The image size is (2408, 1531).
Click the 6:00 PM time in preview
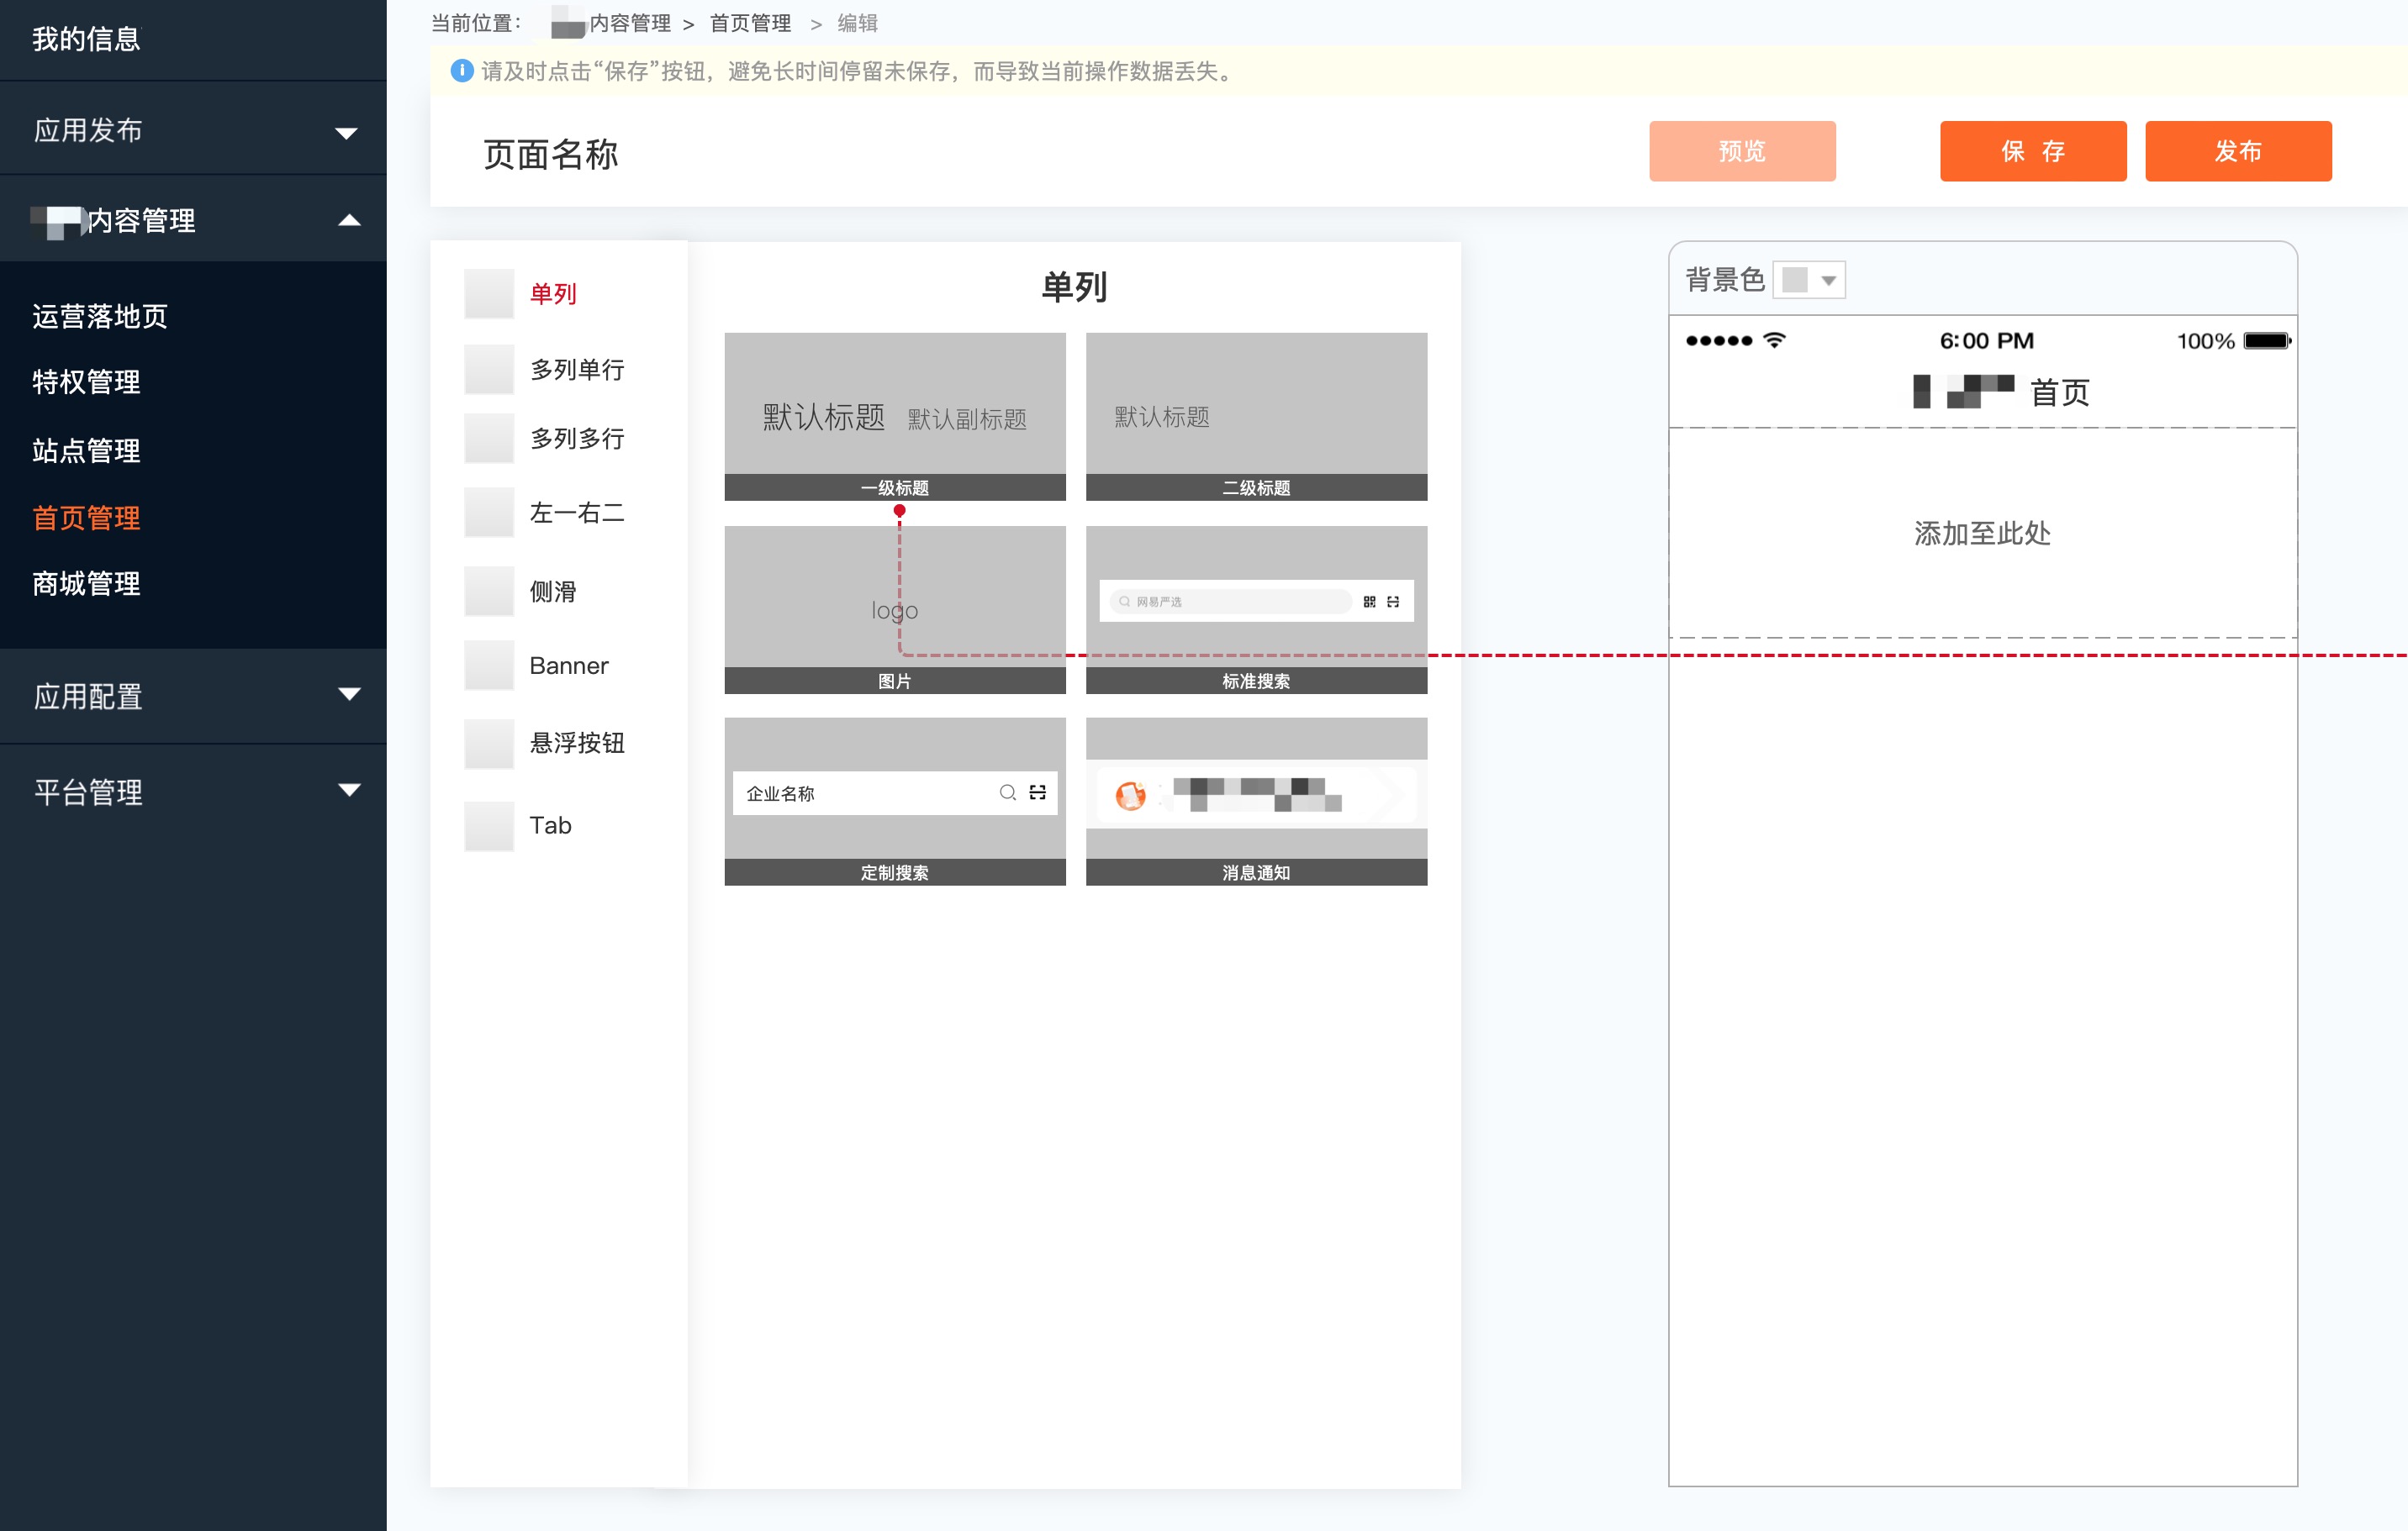click(1987, 341)
